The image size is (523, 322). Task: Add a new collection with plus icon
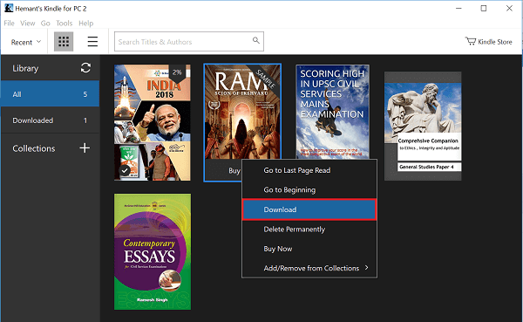pyautogui.click(x=85, y=148)
